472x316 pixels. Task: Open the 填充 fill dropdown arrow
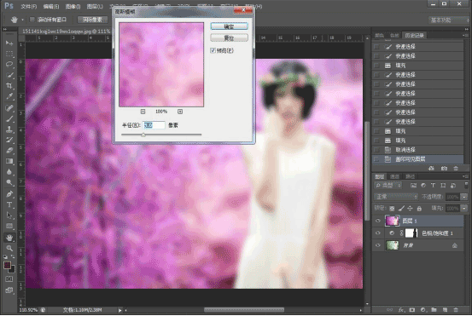point(463,208)
